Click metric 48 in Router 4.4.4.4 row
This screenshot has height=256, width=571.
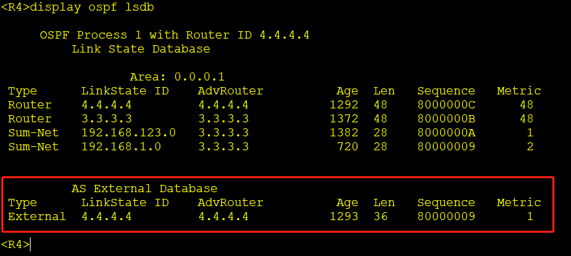(x=527, y=105)
